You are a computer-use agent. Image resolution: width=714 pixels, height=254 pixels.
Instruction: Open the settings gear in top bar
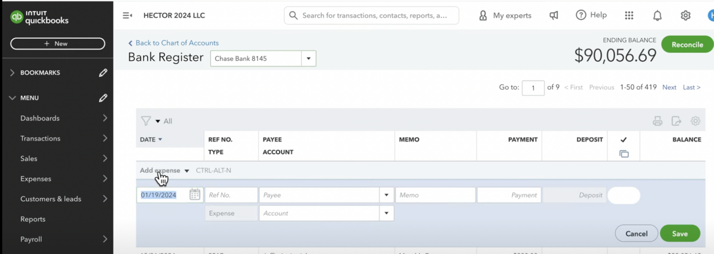click(x=685, y=16)
